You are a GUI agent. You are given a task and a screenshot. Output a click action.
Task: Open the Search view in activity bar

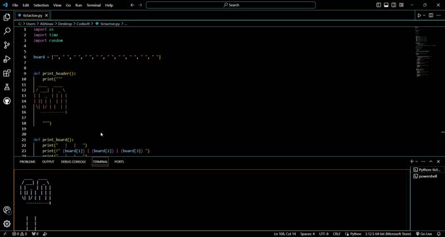tap(7, 31)
